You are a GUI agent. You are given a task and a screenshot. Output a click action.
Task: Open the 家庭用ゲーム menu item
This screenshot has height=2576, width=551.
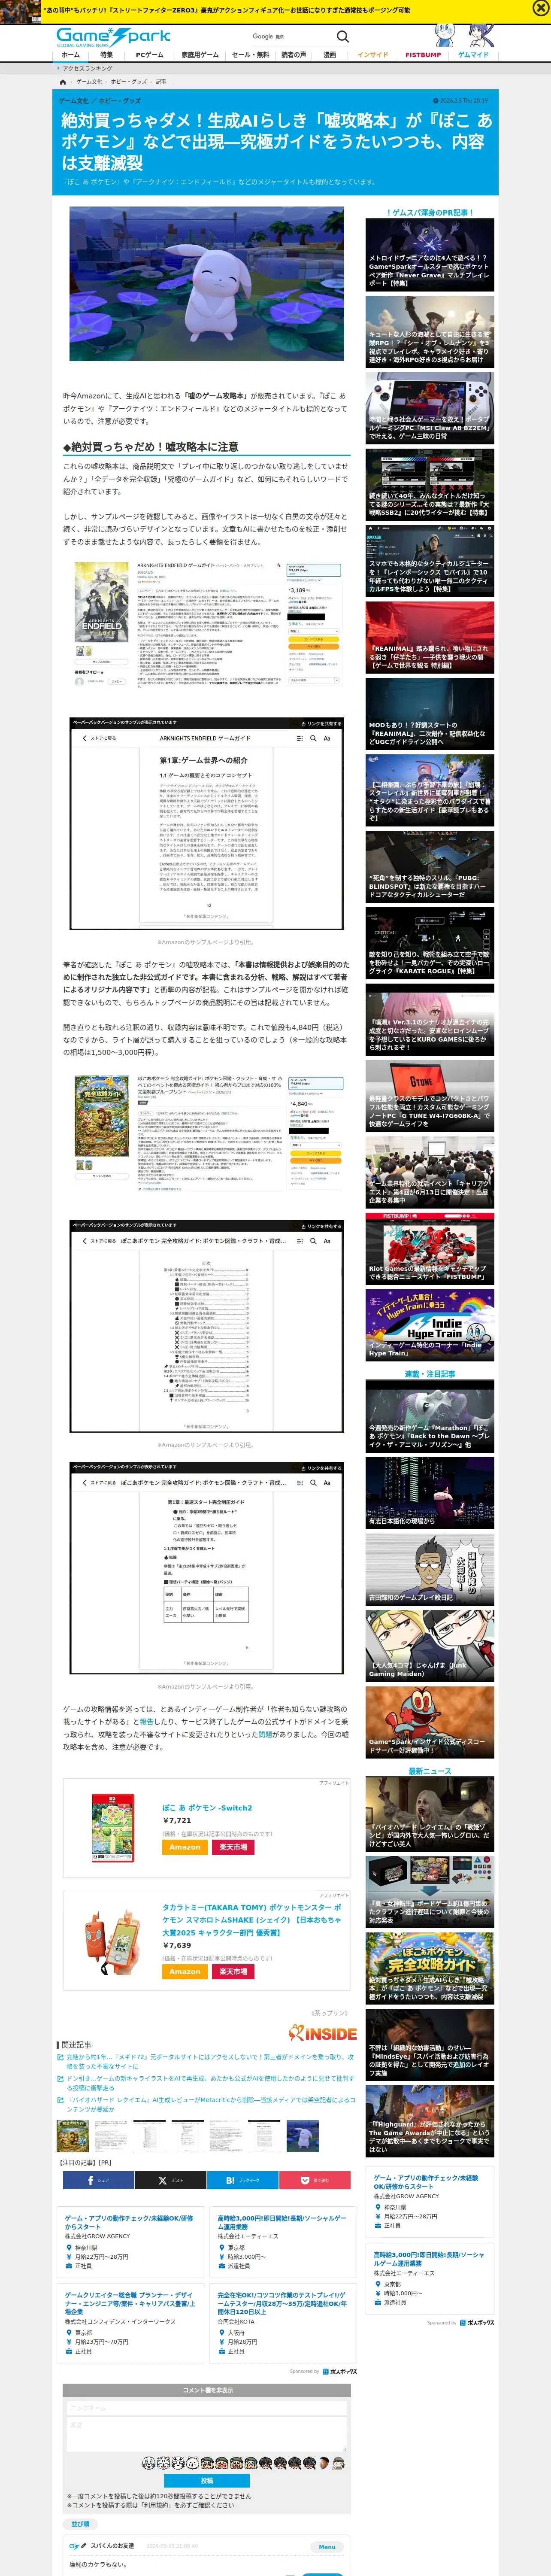(x=199, y=55)
